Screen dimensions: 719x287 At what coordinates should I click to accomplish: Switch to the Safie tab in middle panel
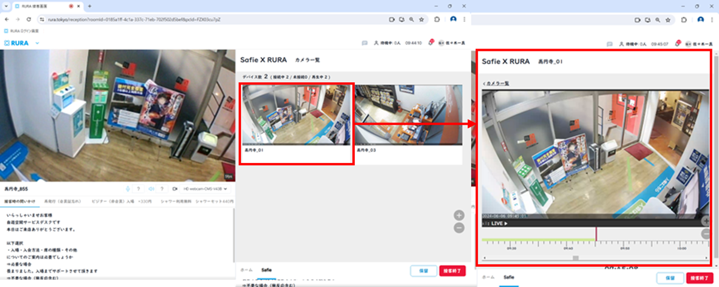pyautogui.click(x=267, y=270)
